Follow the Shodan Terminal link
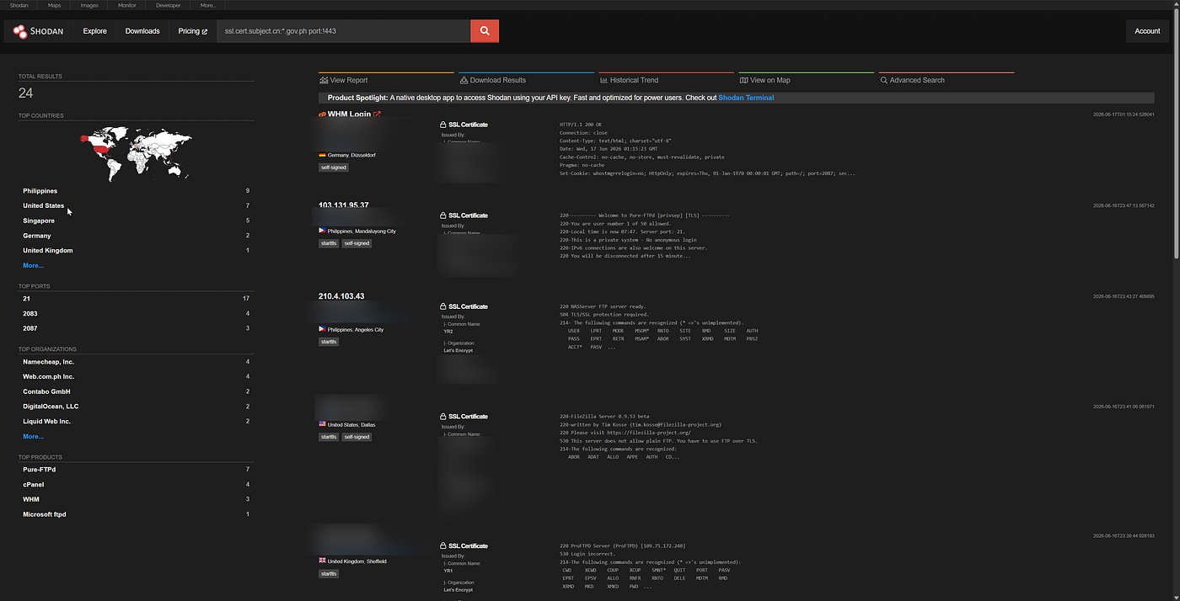The height and width of the screenshot is (601, 1180). pyautogui.click(x=746, y=98)
